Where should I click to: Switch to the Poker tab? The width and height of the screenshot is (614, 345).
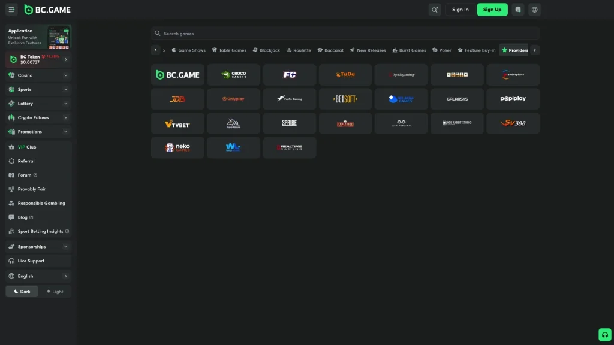coord(442,50)
